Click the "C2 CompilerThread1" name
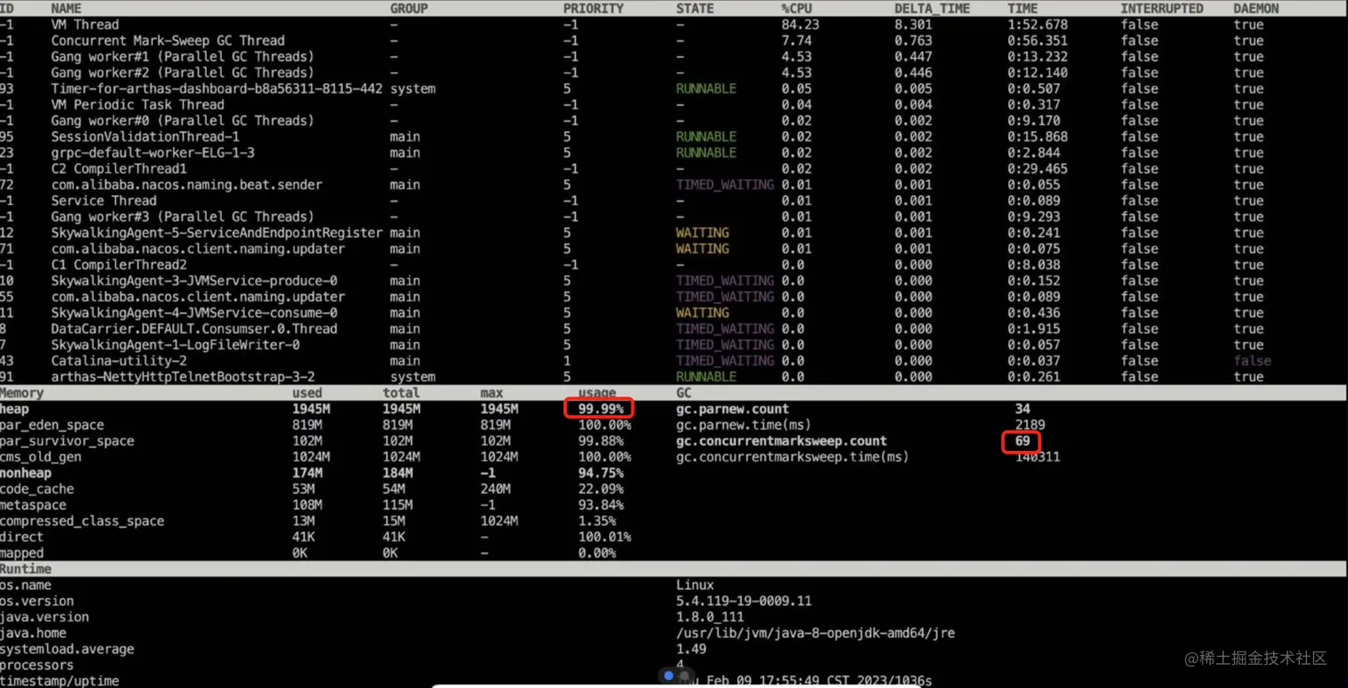The width and height of the screenshot is (1348, 688). 119,168
